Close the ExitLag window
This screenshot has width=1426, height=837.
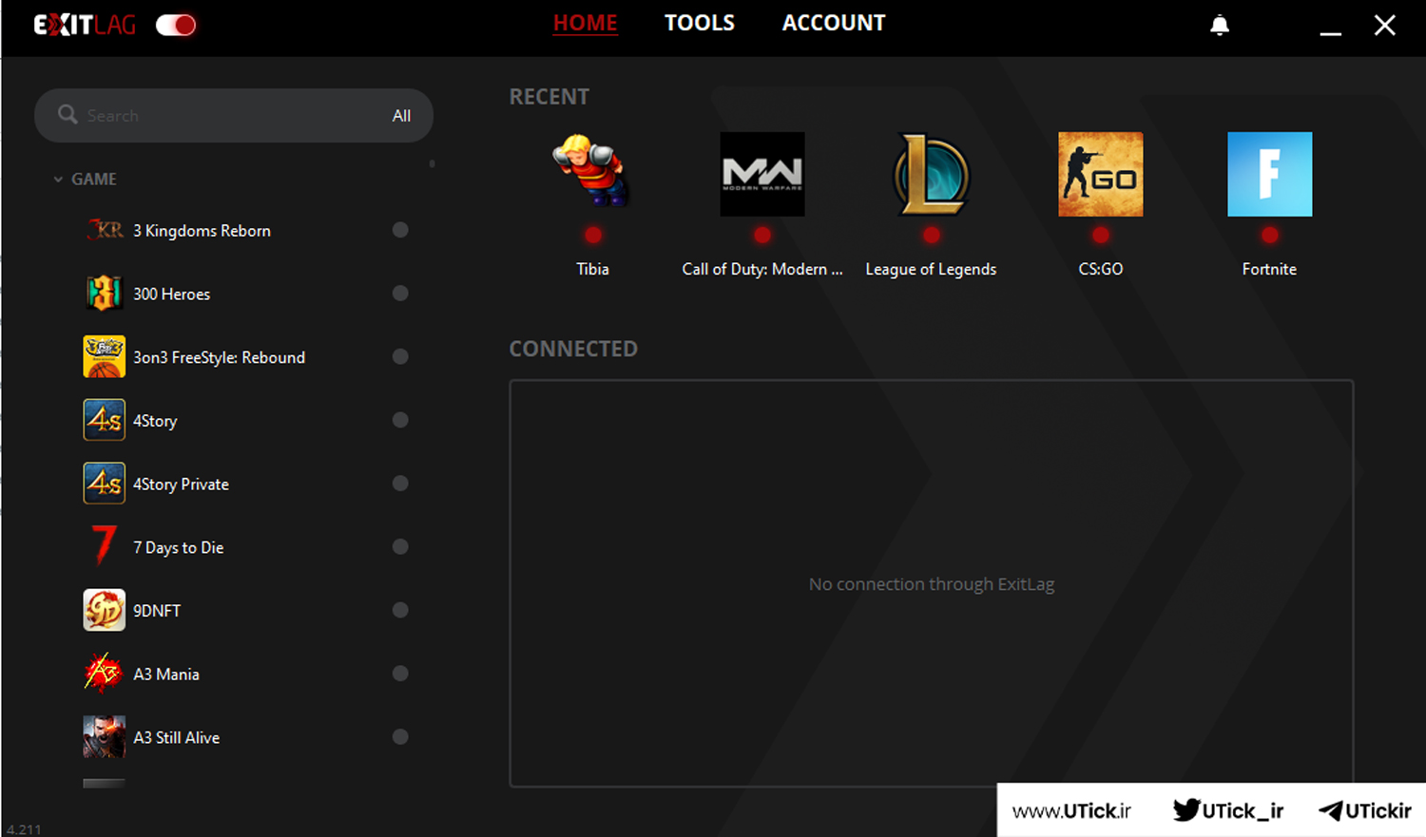click(1385, 26)
